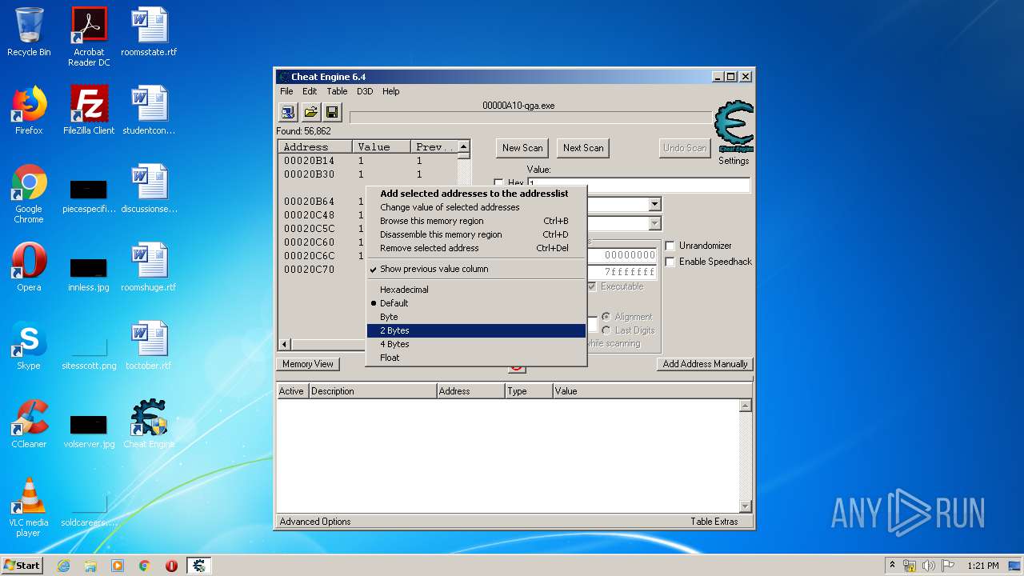Viewport: 1024px width, 576px height.
Task: Click left arrow of address list scrollbar
Action: (285, 344)
